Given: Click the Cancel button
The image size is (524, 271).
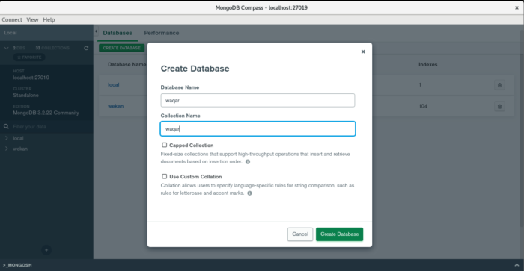Looking at the screenshot, I should click(299, 234).
